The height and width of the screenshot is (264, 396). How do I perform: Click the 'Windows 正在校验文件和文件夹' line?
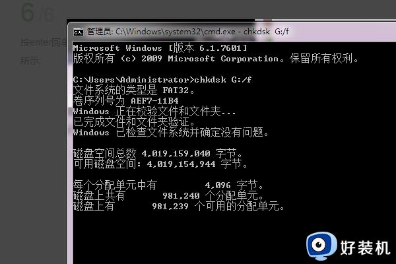(154, 112)
